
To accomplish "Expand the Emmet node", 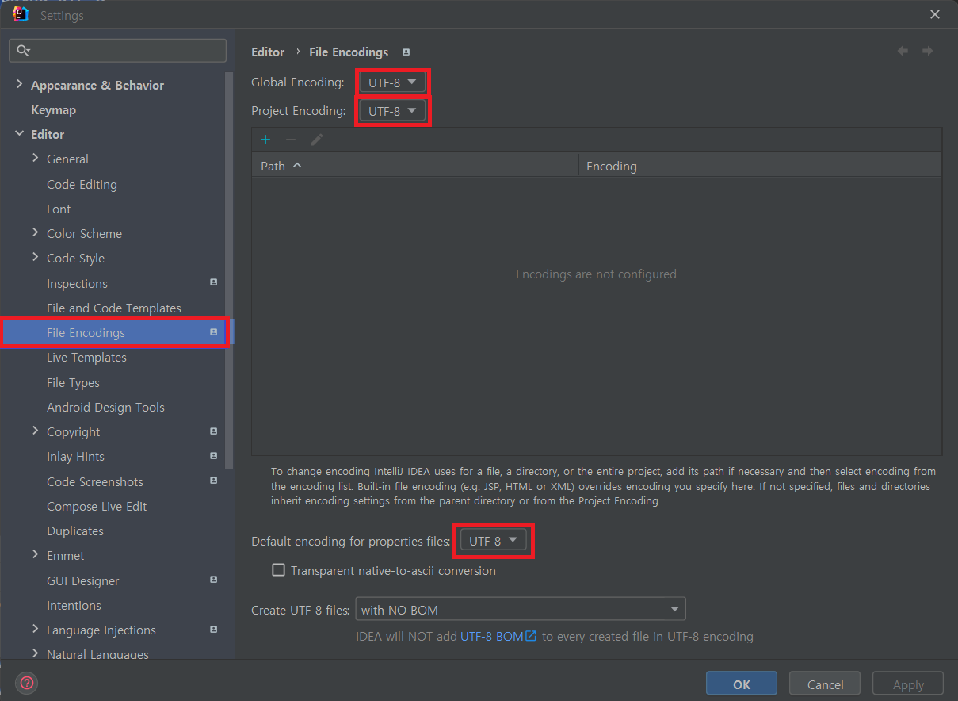I will pos(35,555).
